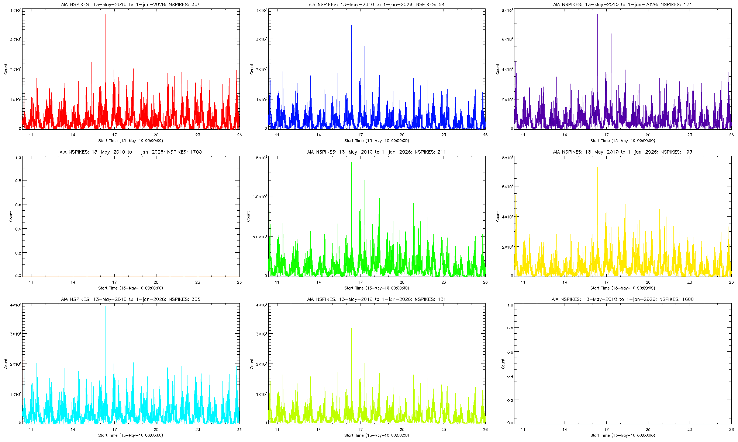This screenshot has width=738, height=442.
Task: Click the Start Time label under the red plot
Action: 131,141
